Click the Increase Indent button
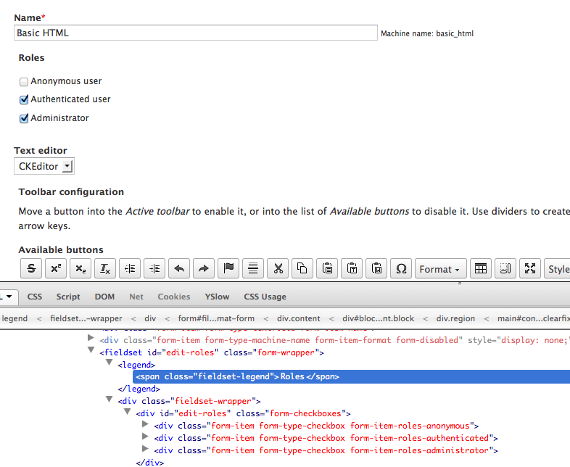 coord(154,268)
